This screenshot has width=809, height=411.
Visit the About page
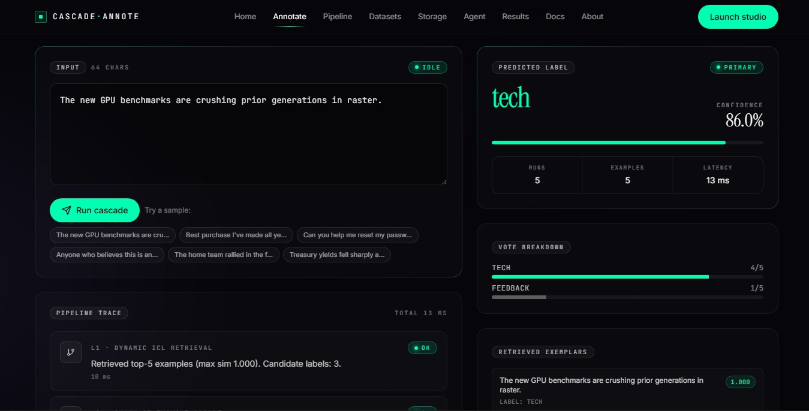[x=593, y=17]
